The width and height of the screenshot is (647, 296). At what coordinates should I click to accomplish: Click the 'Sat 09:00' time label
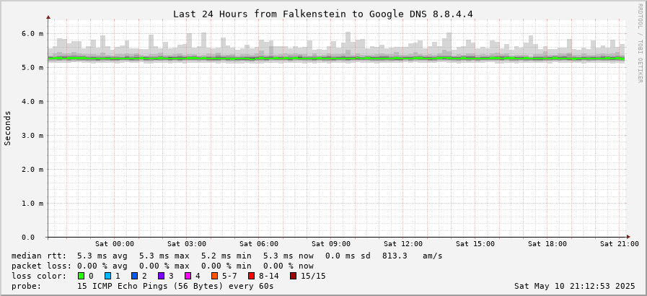pos(331,244)
